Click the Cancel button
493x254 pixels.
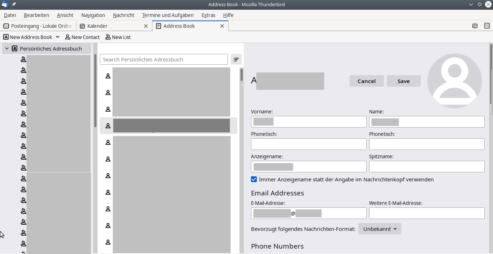coord(367,81)
